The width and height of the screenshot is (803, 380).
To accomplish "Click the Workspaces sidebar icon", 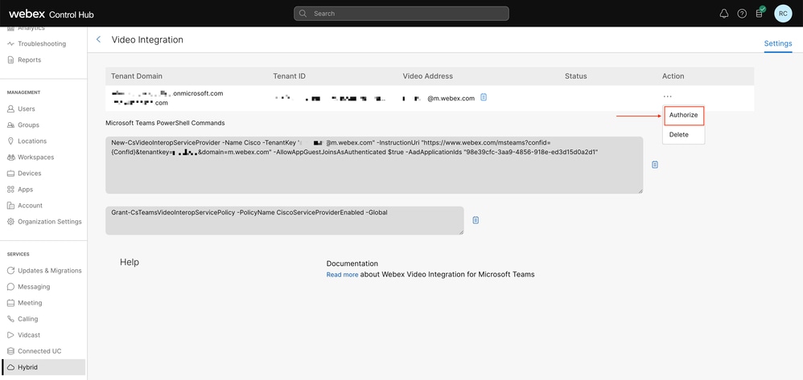I will 10,157.
